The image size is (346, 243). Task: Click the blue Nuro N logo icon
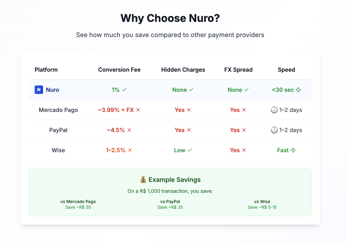[38, 90]
